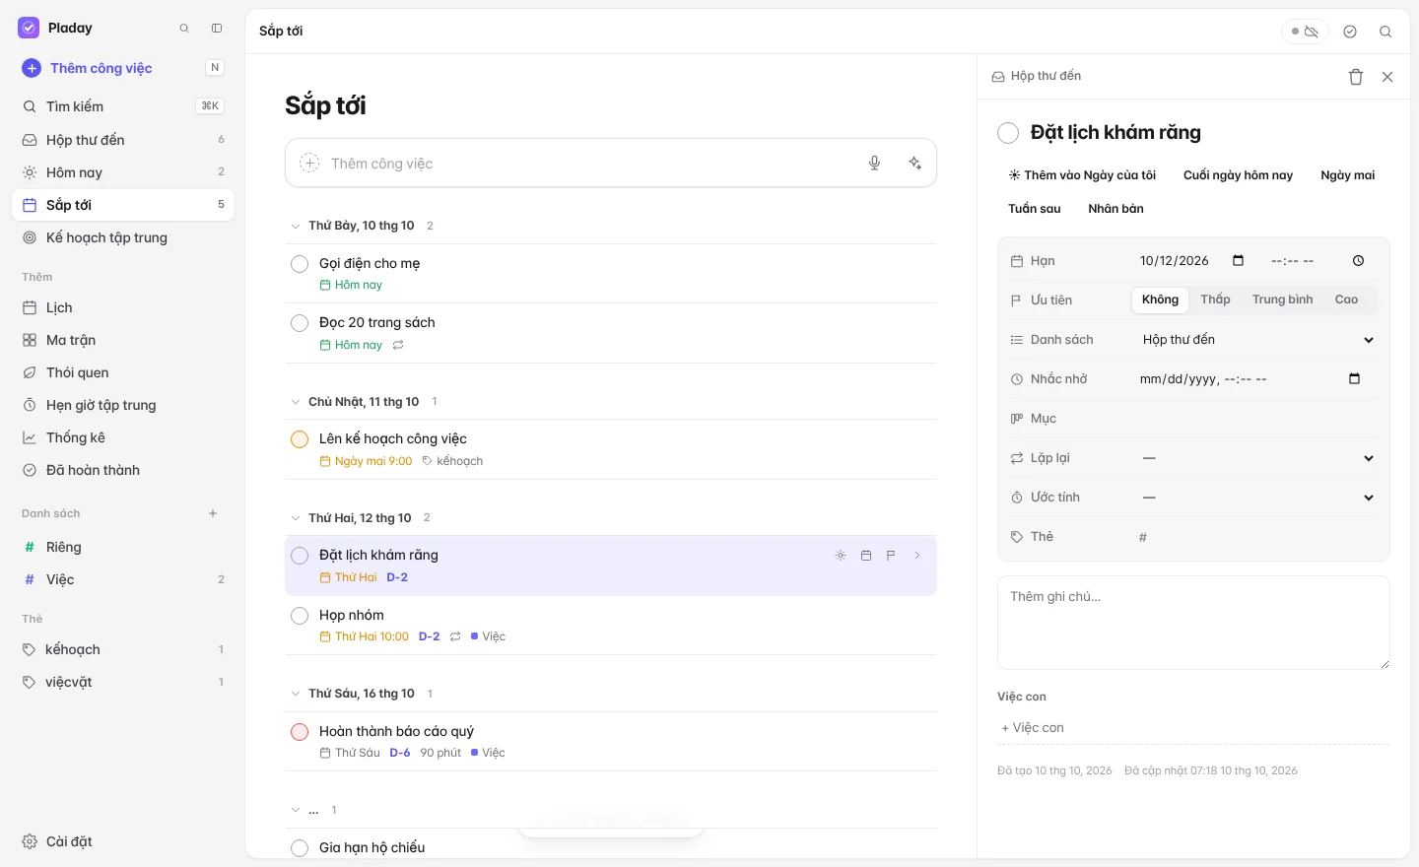Open Hộp thư đến in the sidebar

[123, 140]
